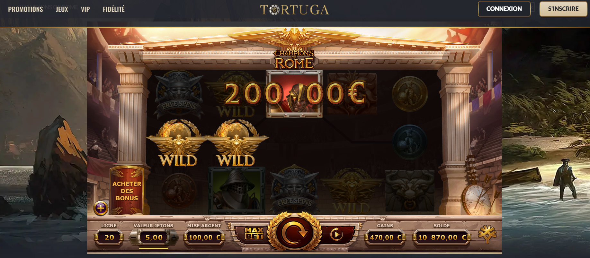This screenshot has width=590, height=258.
Task: Click the S'inscrire button
Action: coord(563,9)
